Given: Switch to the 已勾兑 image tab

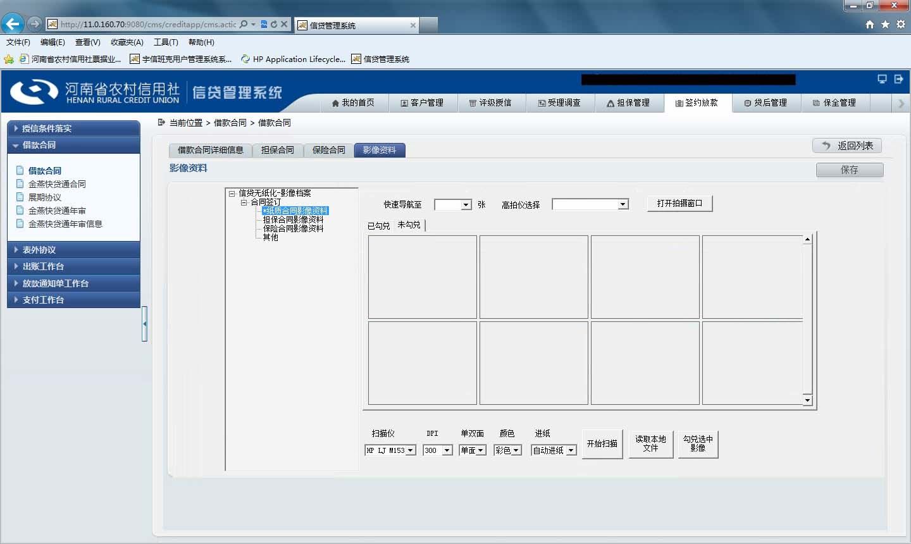Looking at the screenshot, I should tap(378, 225).
